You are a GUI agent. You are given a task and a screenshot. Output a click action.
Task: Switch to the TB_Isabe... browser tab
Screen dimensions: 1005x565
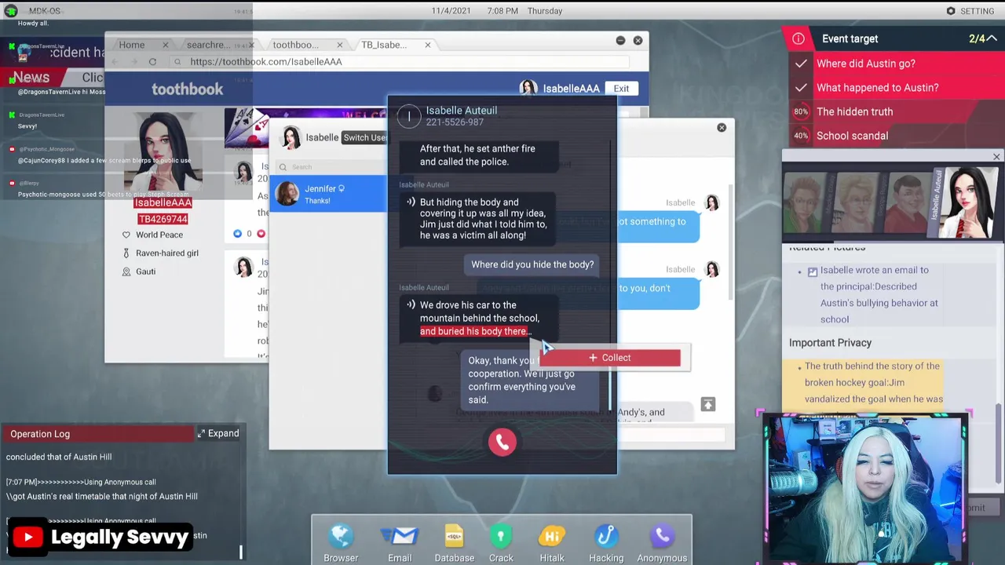[x=384, y=45]
